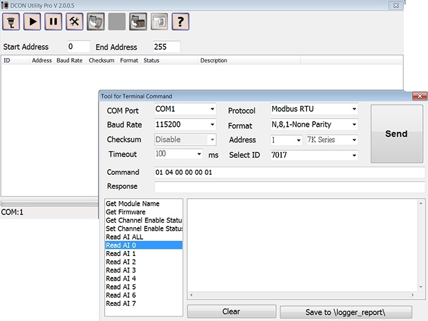Click the Save to \logger_report\ button
The image size is (428, 321).
[346, 312]
